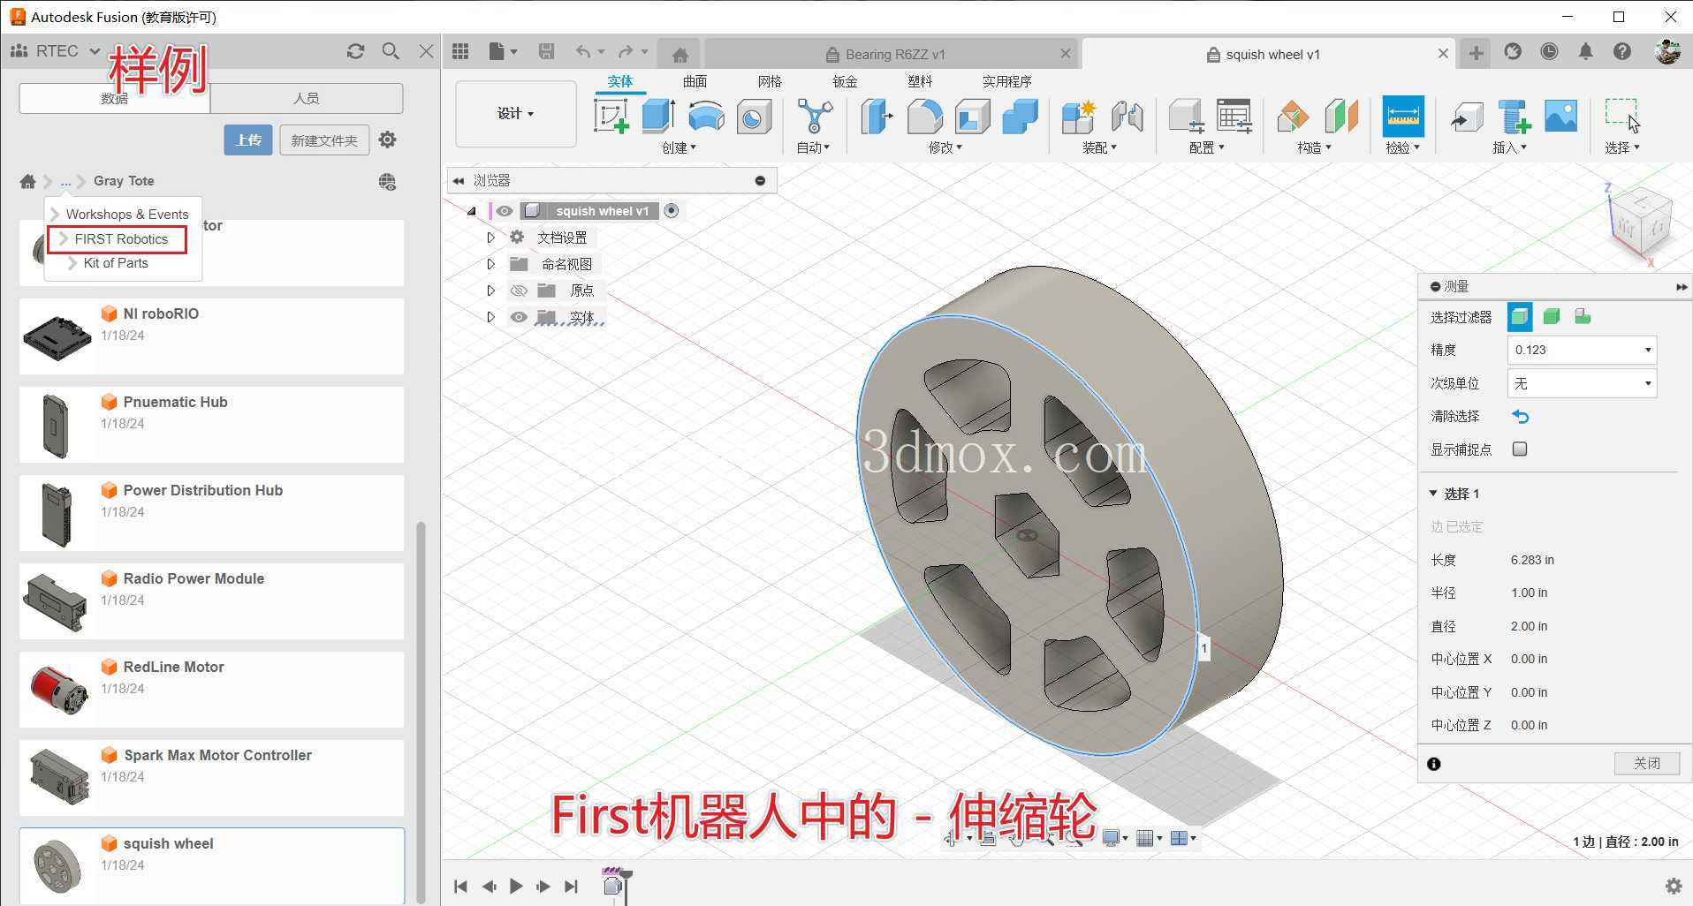
Task: Open the 装配 menu dropdown
Action: (1099, 147)
